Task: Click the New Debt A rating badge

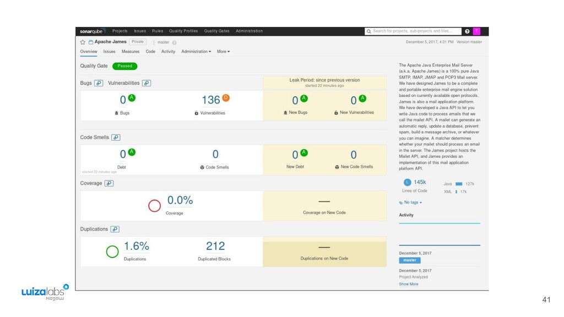Action: 304,152
